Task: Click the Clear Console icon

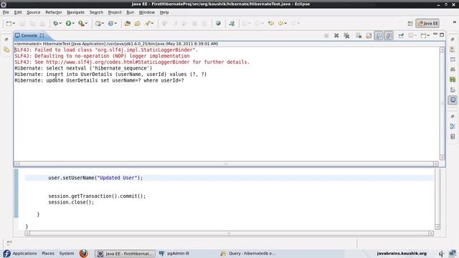Action: click(x=359, y=35)
